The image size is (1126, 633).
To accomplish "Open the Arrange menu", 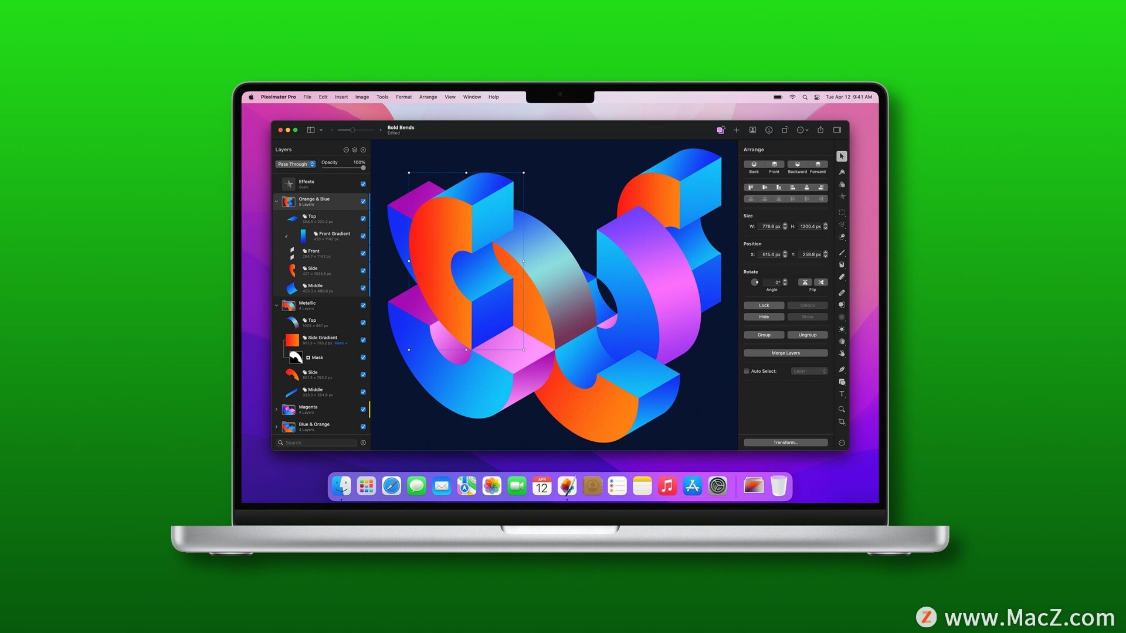I will 429,97.
